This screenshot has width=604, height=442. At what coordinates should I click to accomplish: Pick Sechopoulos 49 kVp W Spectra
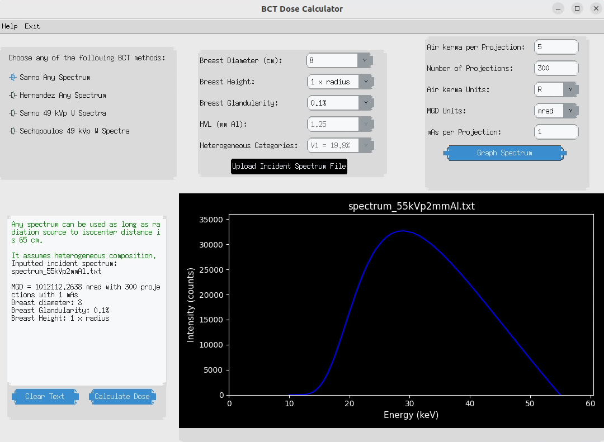[x=13, y=131]
